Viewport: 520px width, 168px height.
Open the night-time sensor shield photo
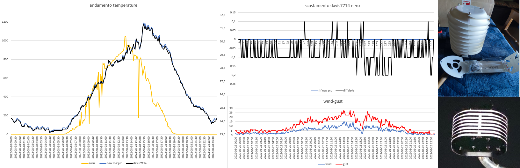coord(479,133)
